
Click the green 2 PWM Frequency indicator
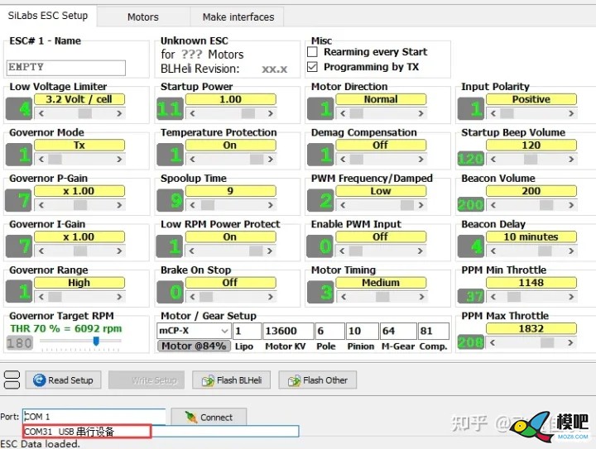320,200
